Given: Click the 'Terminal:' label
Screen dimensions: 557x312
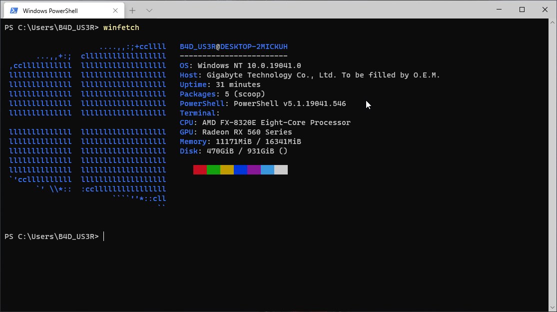Looking at the screenshot, I should click(x=200, y=113).
